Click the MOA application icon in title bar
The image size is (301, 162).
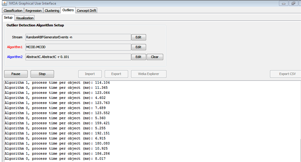click(x=4, y=4)
